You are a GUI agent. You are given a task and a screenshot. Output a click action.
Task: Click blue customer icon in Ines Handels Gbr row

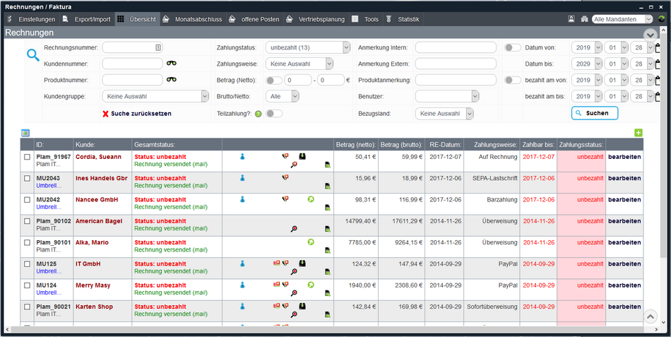242,178
